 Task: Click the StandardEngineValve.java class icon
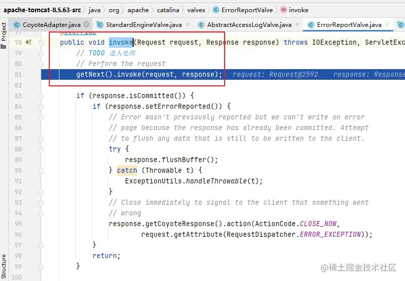click(100, 25)
